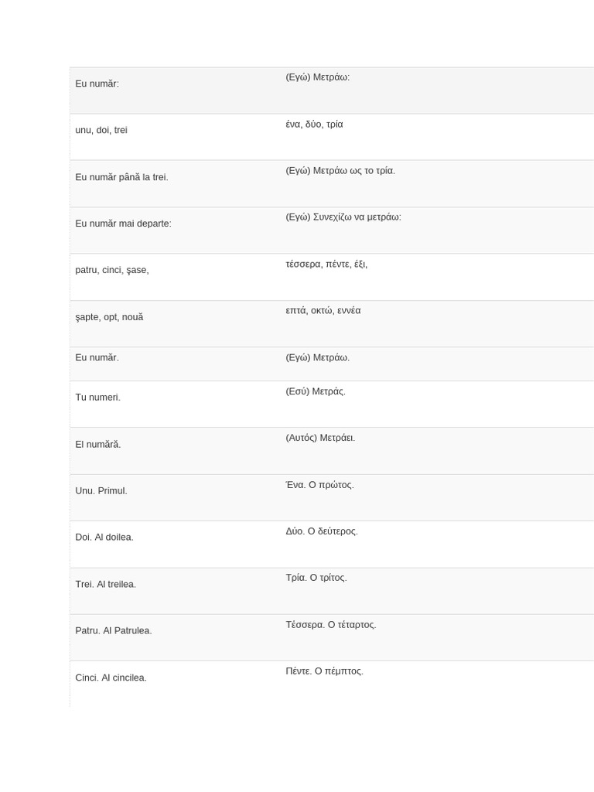Screen dimensions: 594x792
Task: Click the '(Εσύ) Μετράς.' translation
Action: (316, 391)
